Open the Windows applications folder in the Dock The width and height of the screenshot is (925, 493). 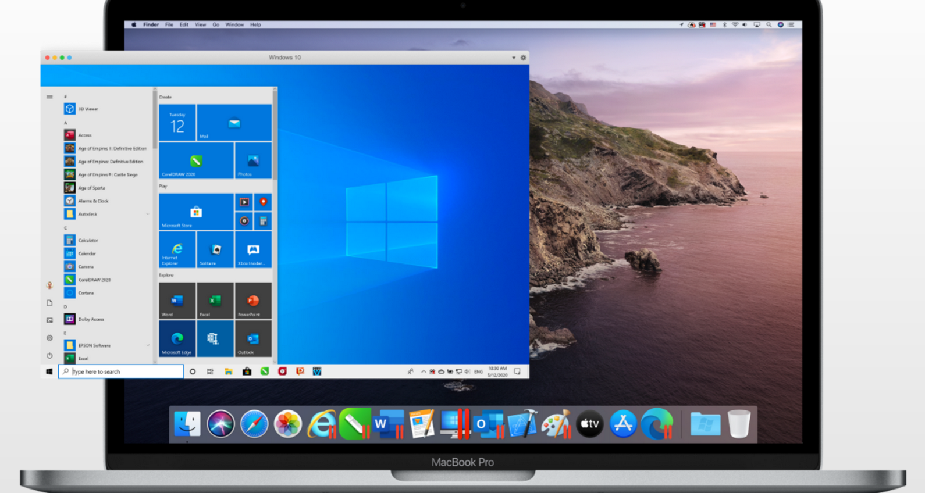click(705, 424)
